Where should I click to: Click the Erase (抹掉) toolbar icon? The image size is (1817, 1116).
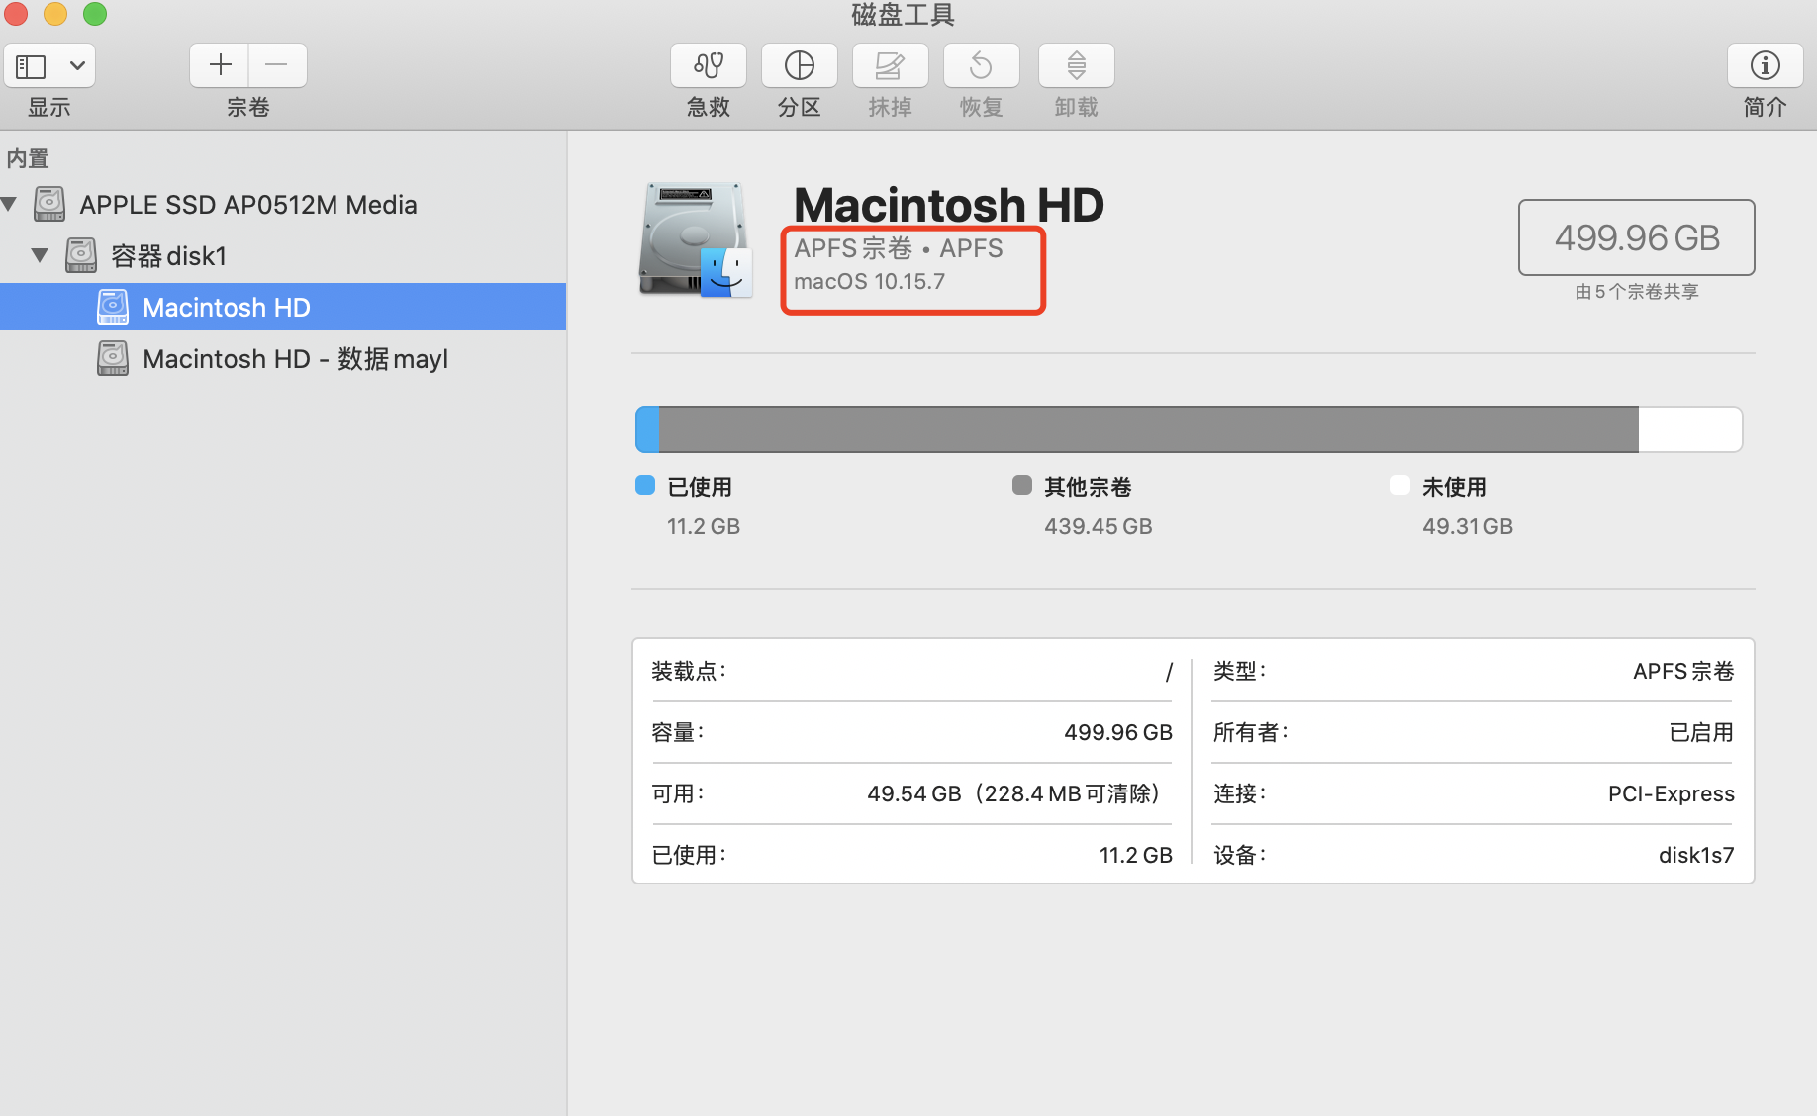891,65
